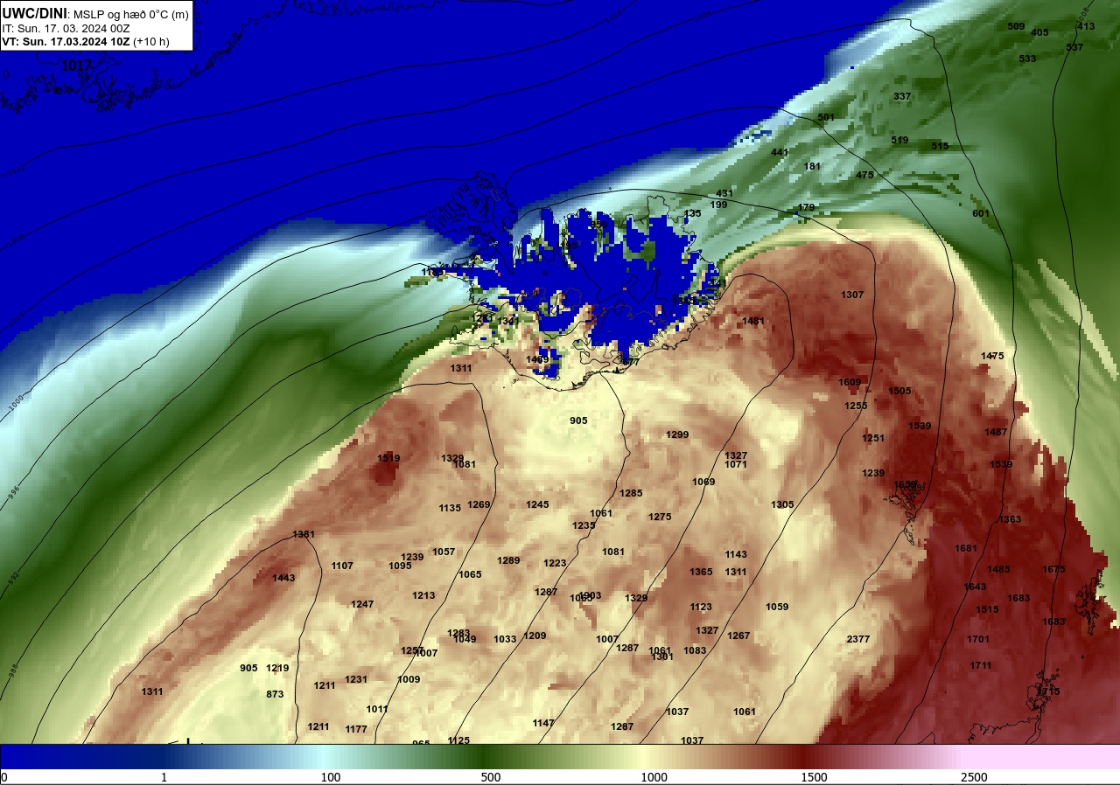Click the 1487 height value

coord(996,432)
